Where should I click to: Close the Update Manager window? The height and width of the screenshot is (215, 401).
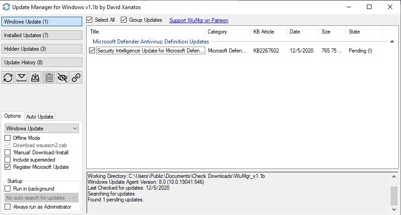(x=390, y=7)
